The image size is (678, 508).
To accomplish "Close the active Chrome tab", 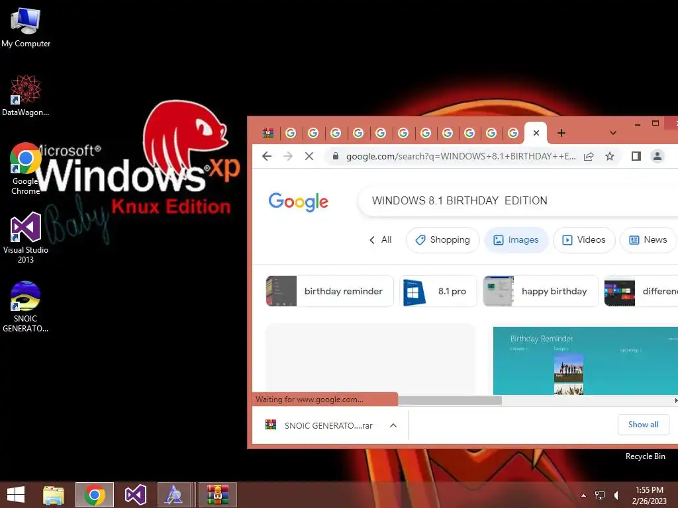I will coord(536,133).
